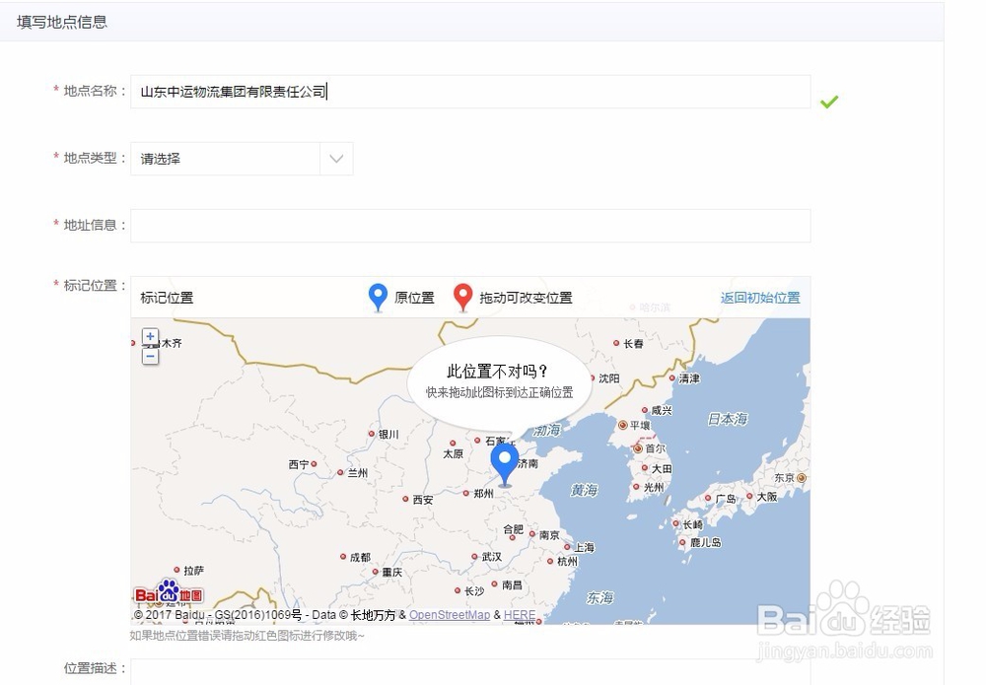986x685 pixels.
Task: Open the HERE attribution link
Action: 520,615
